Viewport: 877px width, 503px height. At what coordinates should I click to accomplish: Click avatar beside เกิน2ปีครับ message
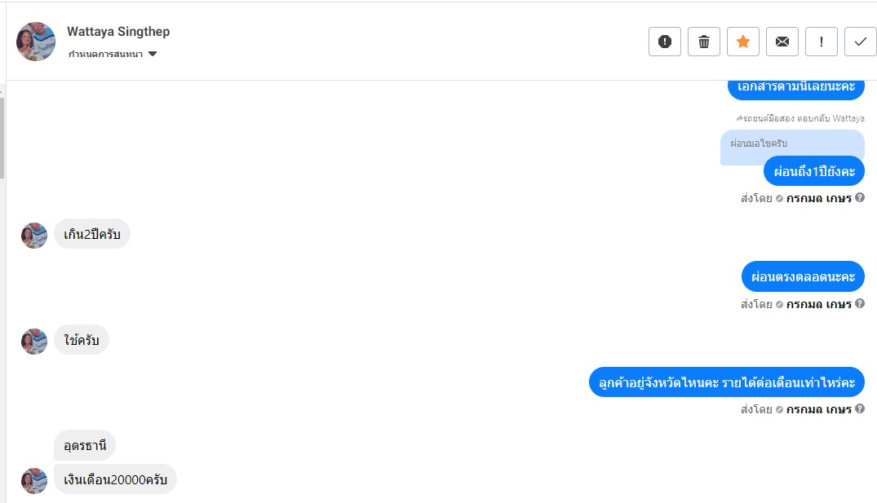[34, 236]
